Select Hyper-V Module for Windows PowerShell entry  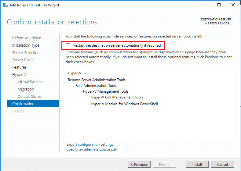[124, 104]
